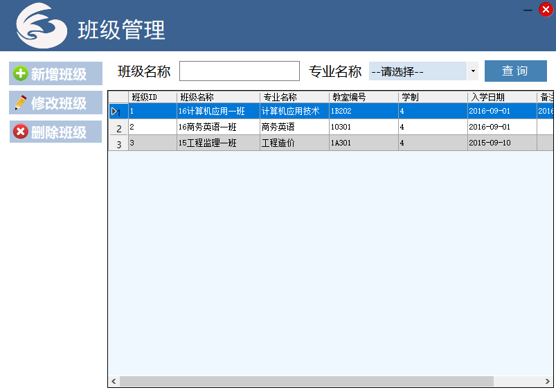Click the pencil icon for 修改班级
This screenshot has width=556, height=390.
tap(21, 103)
